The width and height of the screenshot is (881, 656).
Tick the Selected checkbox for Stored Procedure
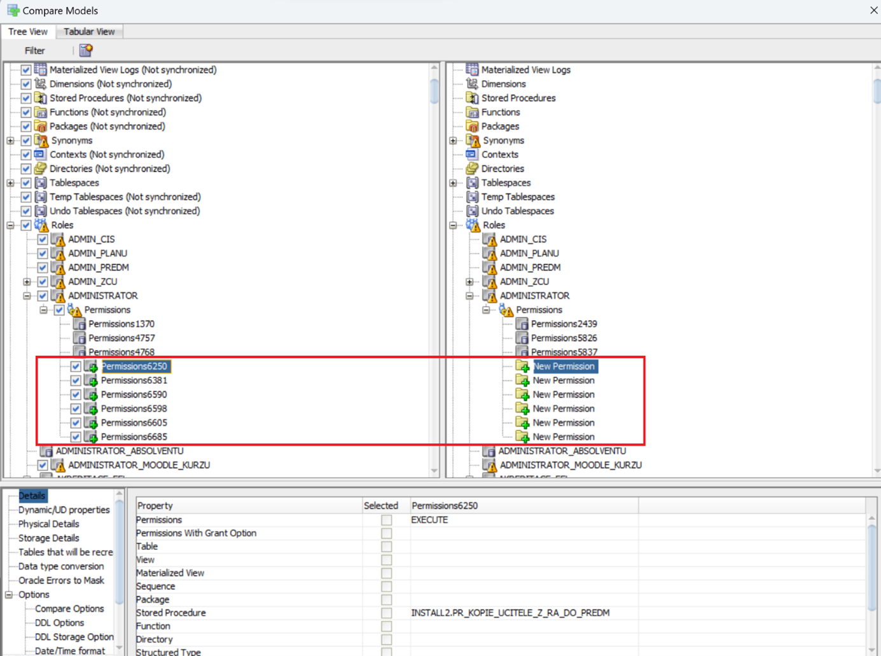386,613
